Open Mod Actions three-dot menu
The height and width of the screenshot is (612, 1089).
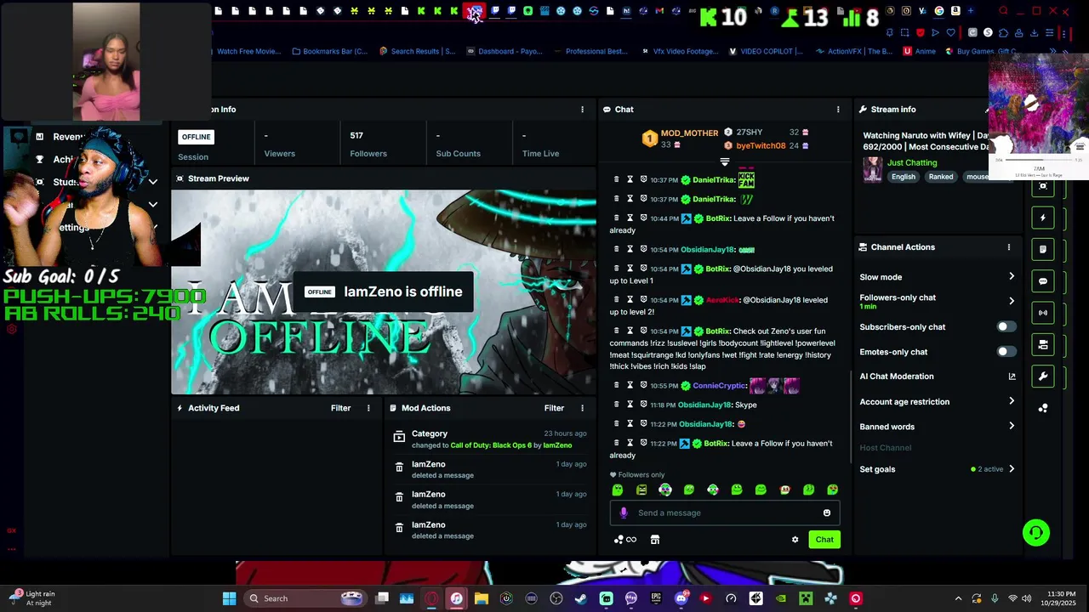coord(582,408)
